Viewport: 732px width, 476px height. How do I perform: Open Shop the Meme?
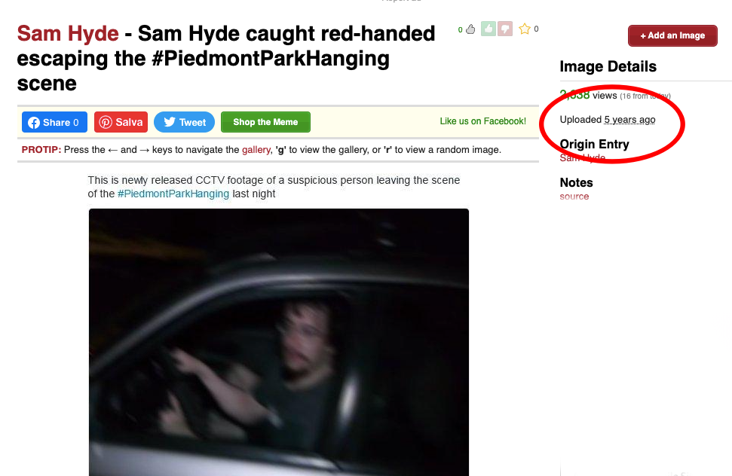click(x=265, y=122)
